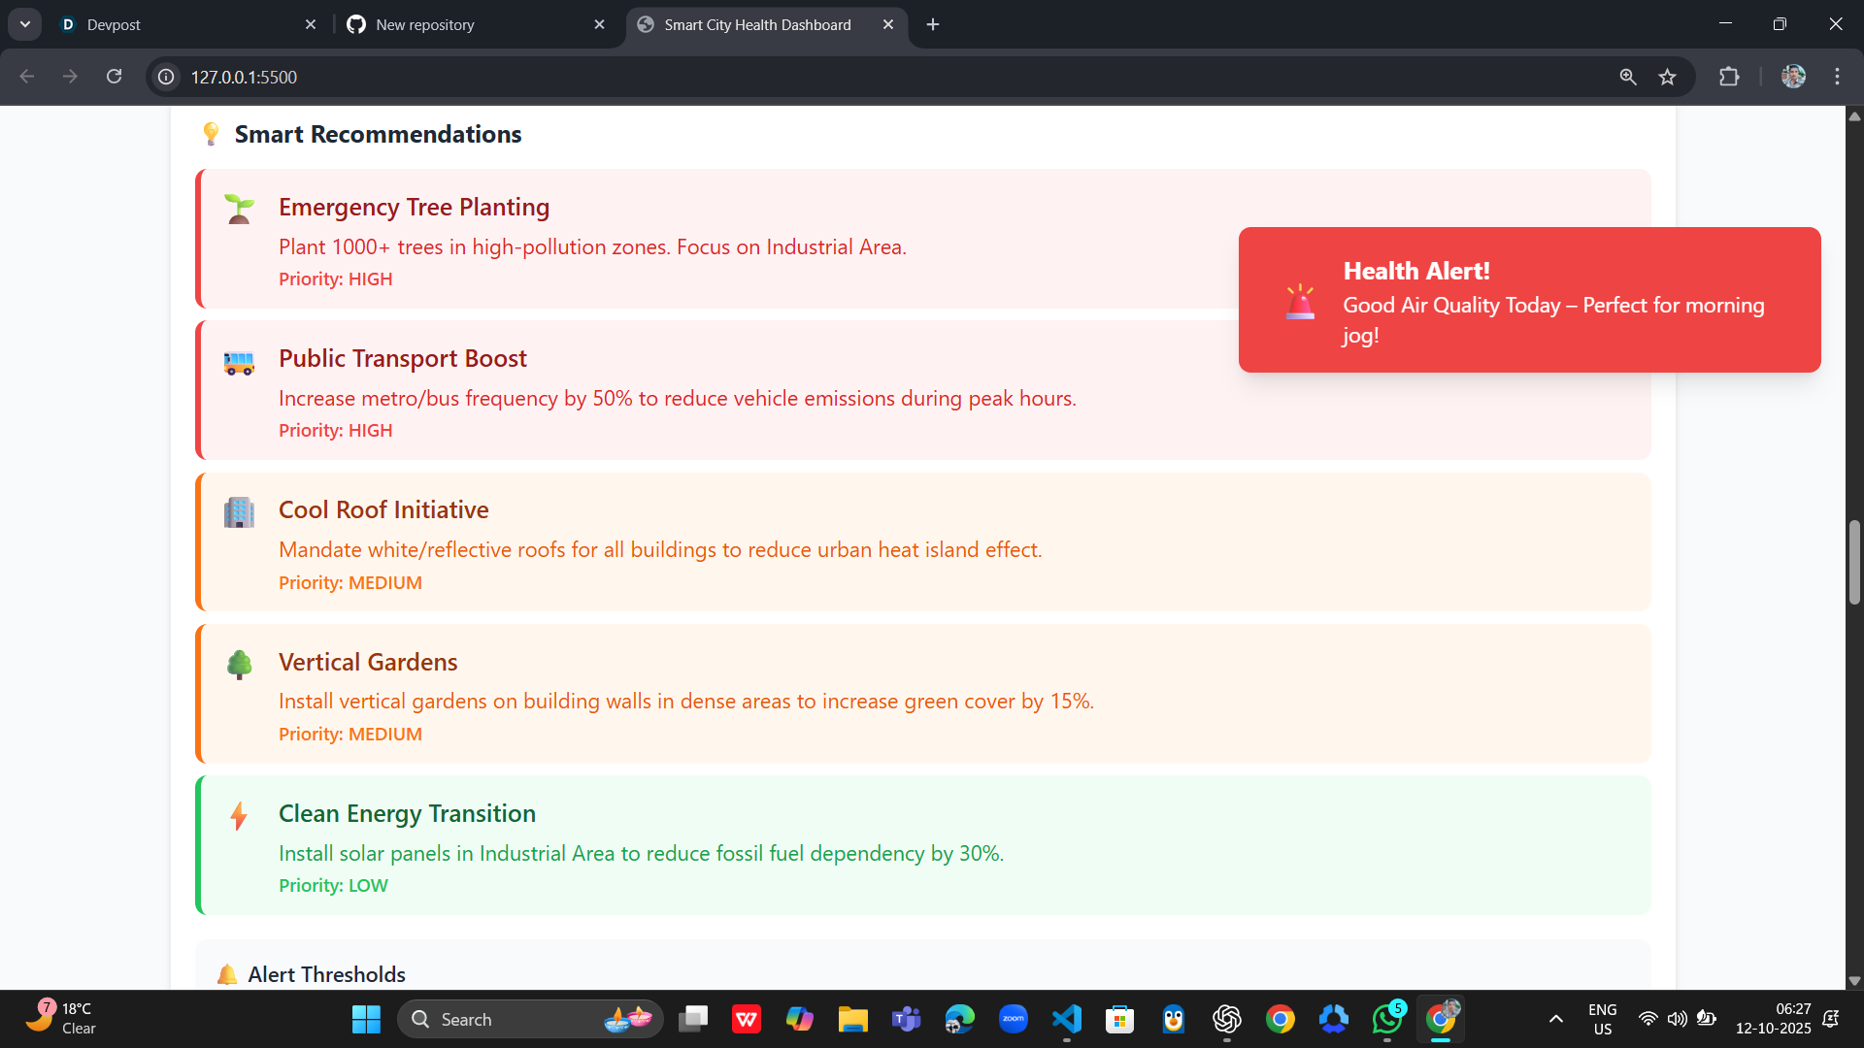Open Visual Studio Code from taskbar
Image resolution: width=1864 pixels, height=1048 pixels.
pos(1066,1019)
